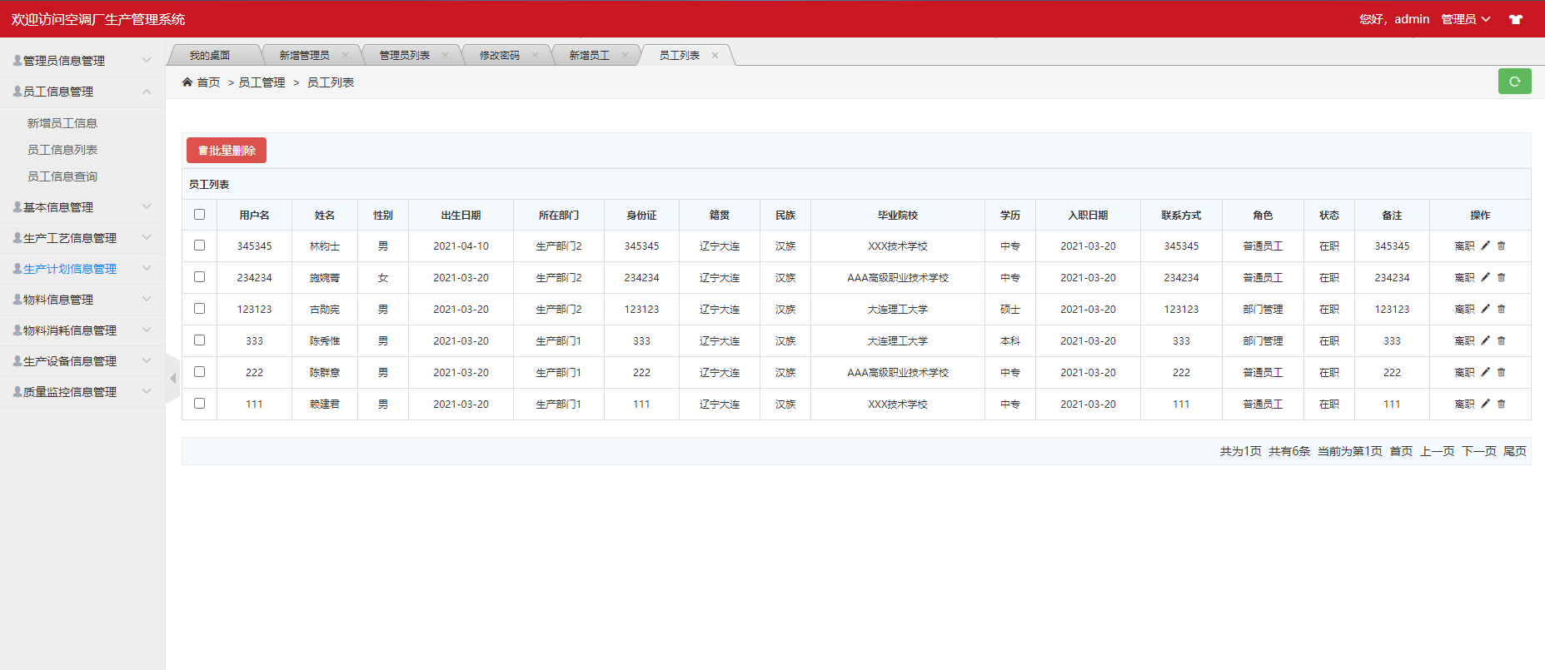Close the 新增员工 tab
The image size is (1545, 670).
pyautogui.click(x=625, y=55)
